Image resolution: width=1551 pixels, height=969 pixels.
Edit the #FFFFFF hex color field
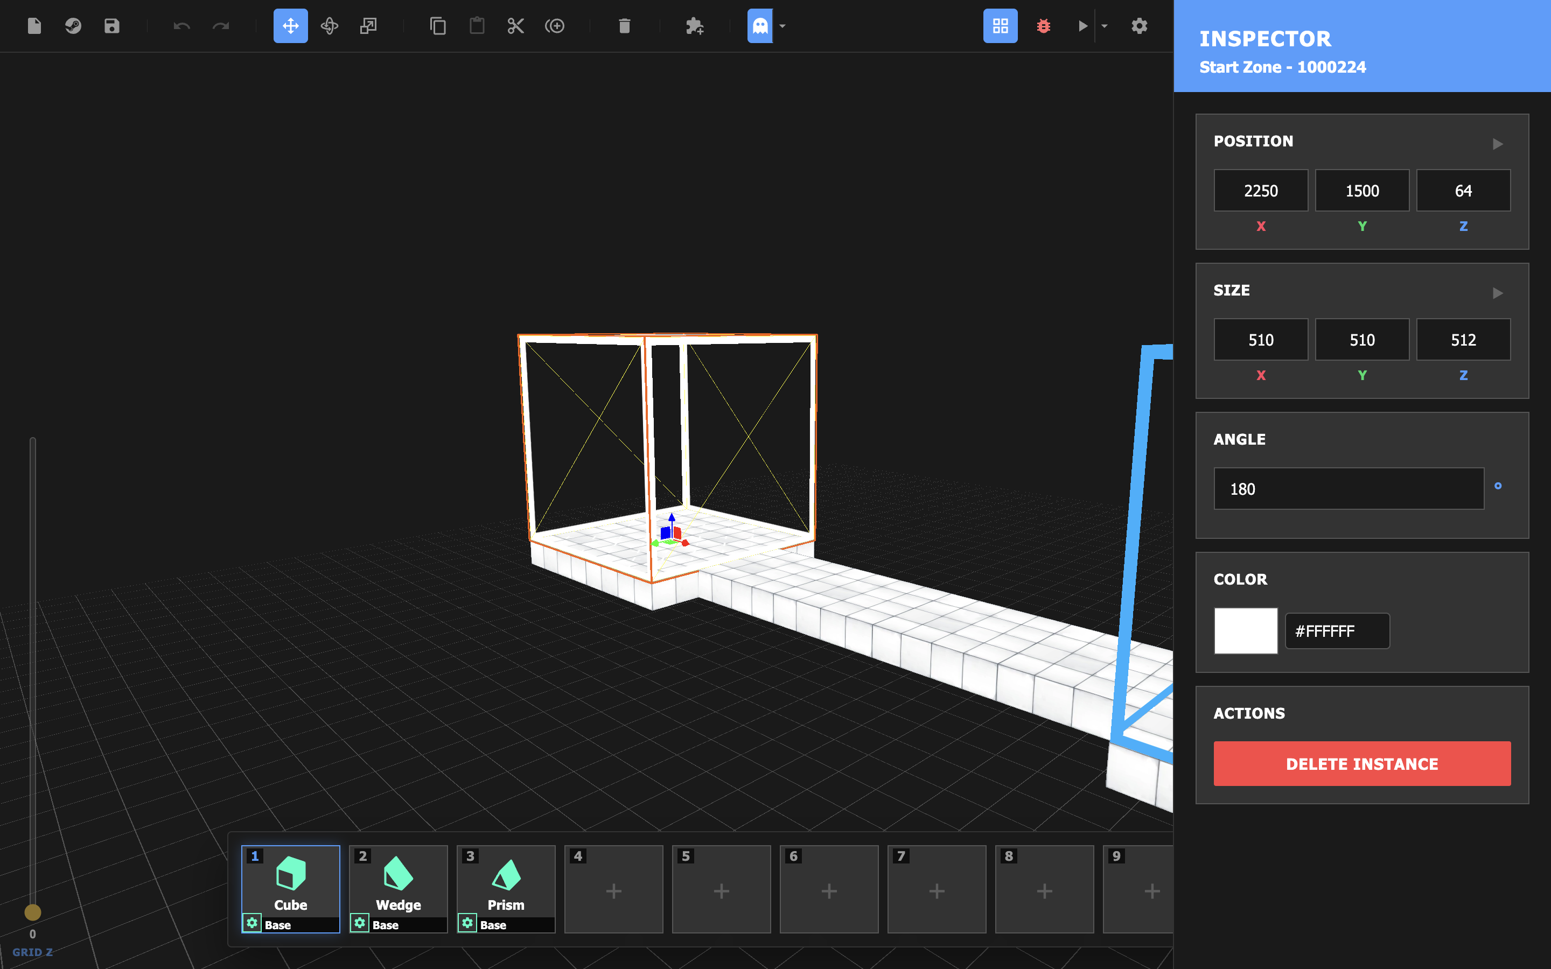pyautogui.click(x=1337, y=630)
